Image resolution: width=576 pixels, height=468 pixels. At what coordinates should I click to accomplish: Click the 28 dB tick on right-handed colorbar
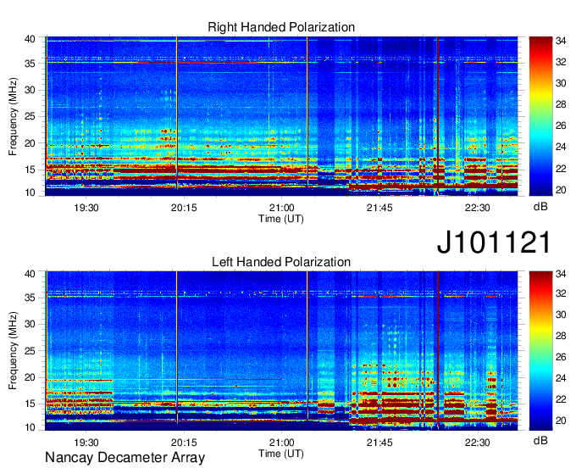pyautogui.click(x=561, y=105)
